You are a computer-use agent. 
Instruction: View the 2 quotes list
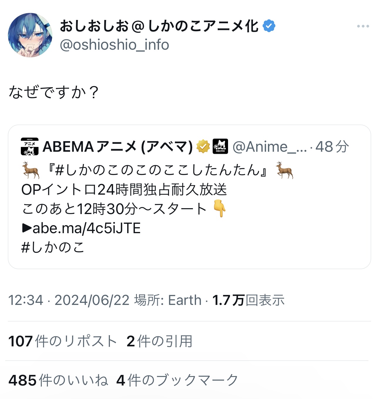point(159,341)
